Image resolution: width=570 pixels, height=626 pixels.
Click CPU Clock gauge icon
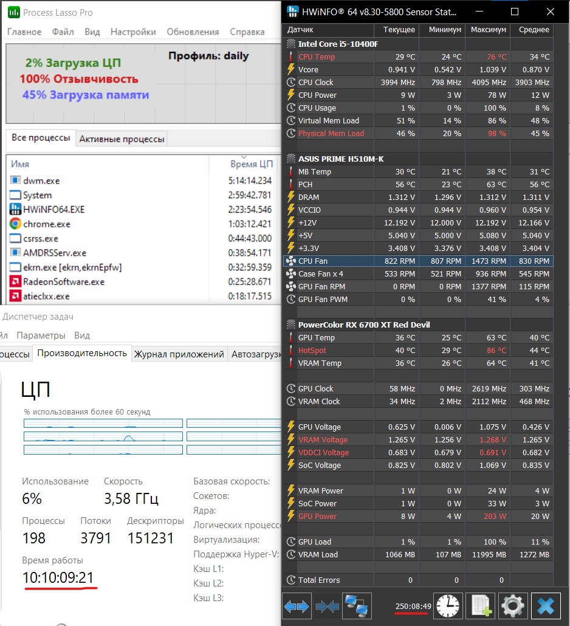point(291,82)
